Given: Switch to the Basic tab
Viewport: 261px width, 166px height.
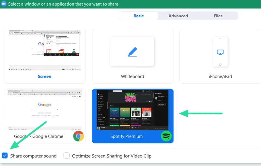Looking at the screenshot, I should pyautogui.click(x=138, y=16).
